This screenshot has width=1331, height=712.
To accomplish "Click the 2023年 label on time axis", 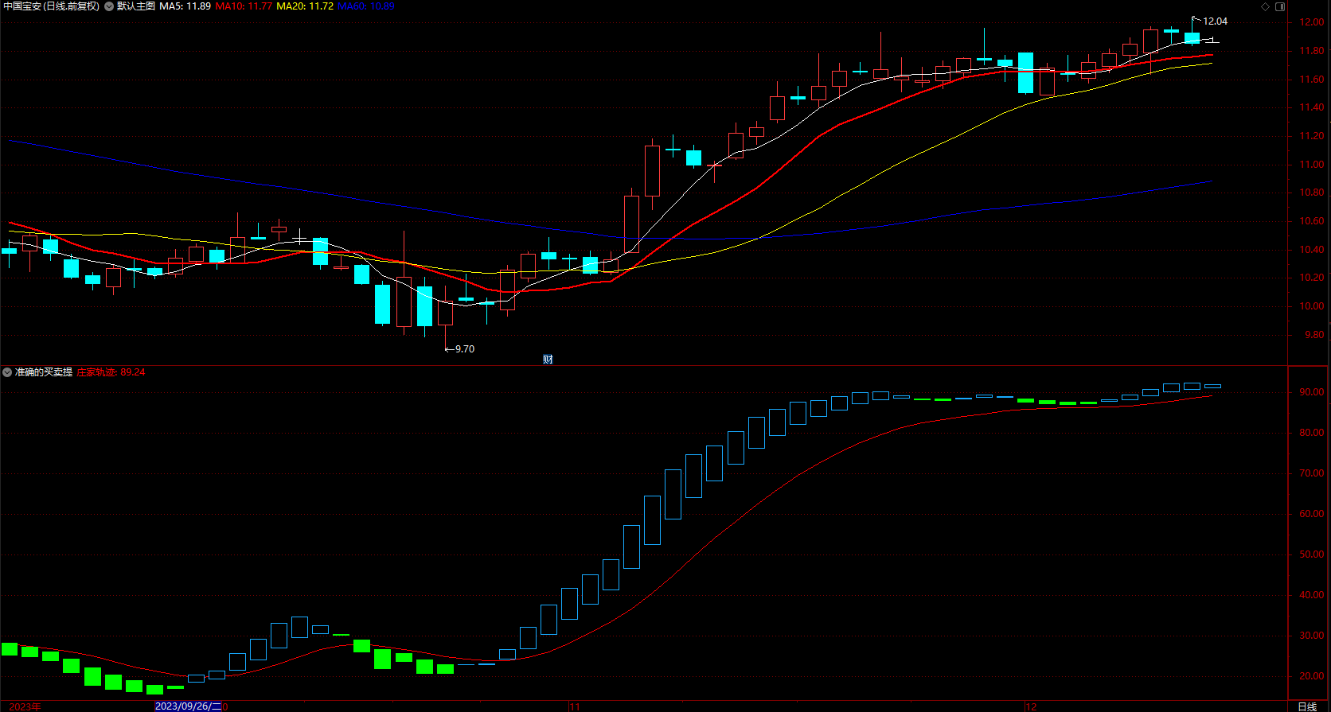I will [25, 706].
